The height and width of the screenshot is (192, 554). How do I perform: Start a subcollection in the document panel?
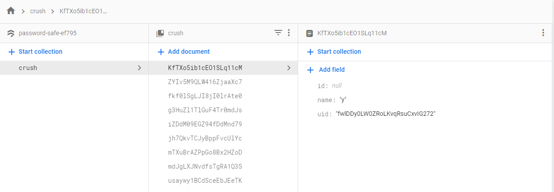point(334,52)
